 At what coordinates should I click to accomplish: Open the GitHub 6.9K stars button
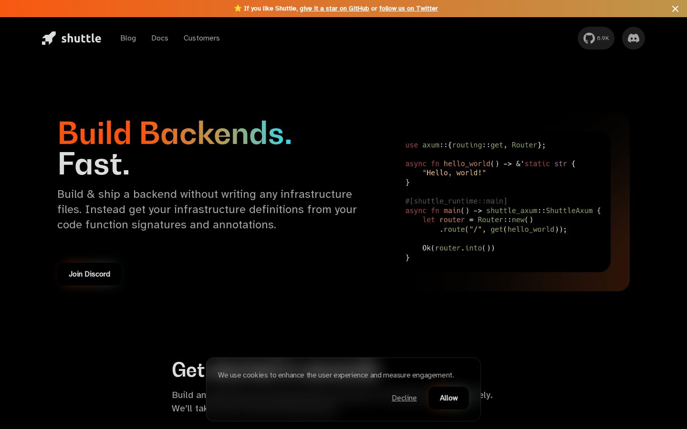coord(596,38)
